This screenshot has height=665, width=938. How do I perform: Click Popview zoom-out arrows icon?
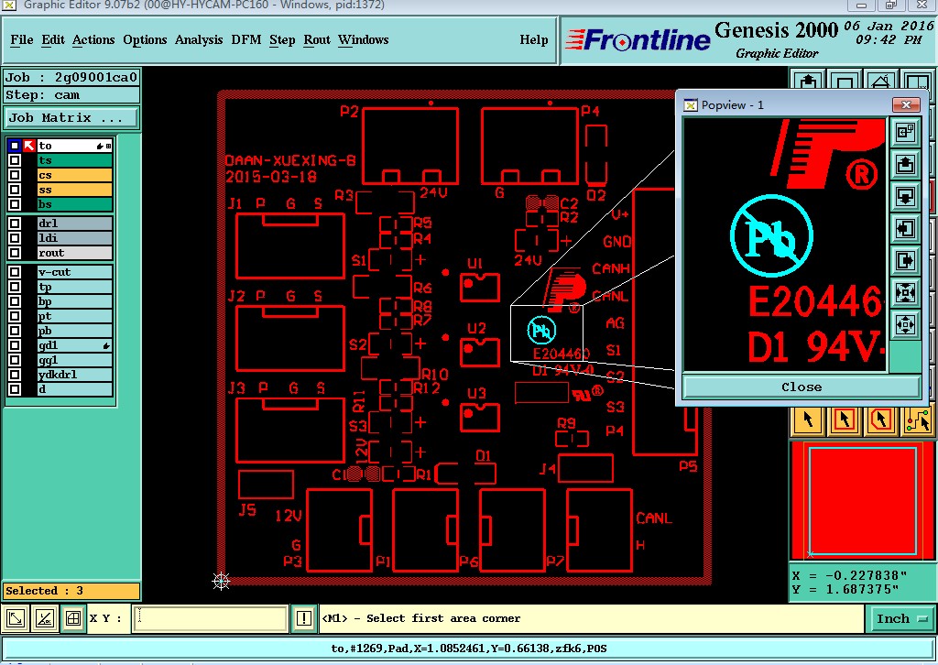[905, 325]
